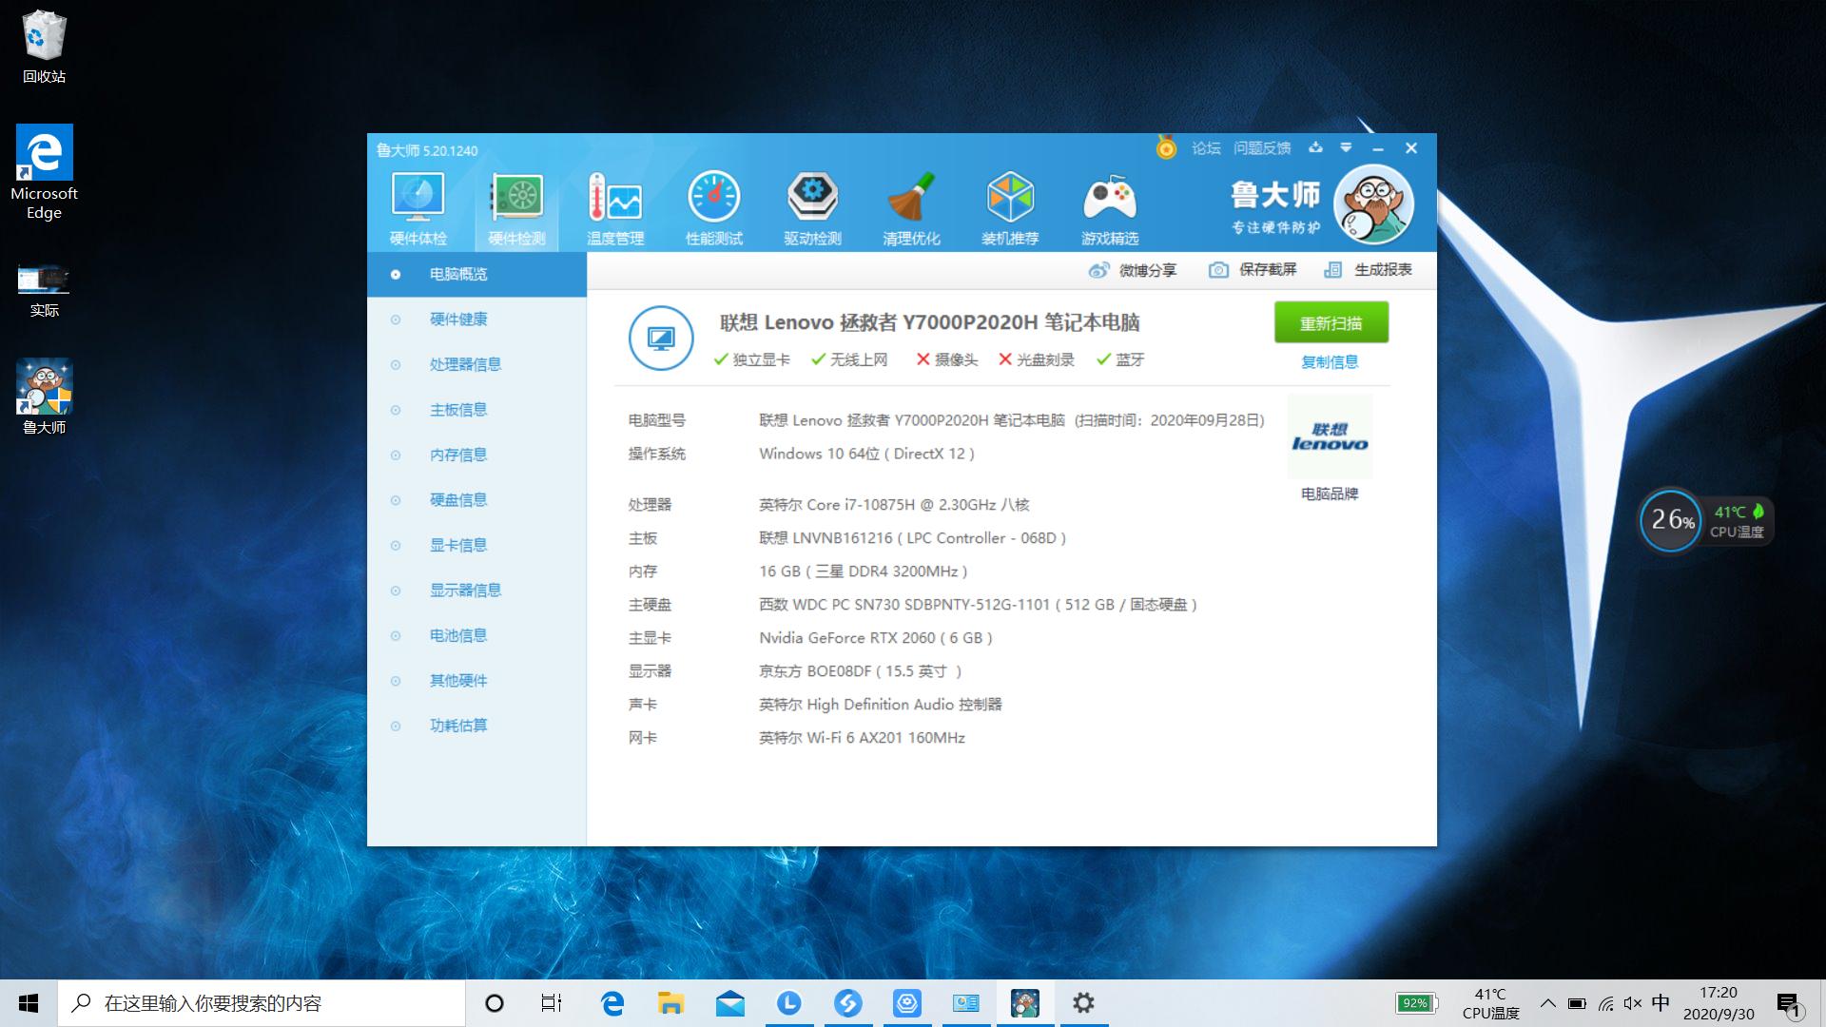1826x1027 pixels.
Task: Select 处理器信息 in the sidebar
Action: pos(465,364)
